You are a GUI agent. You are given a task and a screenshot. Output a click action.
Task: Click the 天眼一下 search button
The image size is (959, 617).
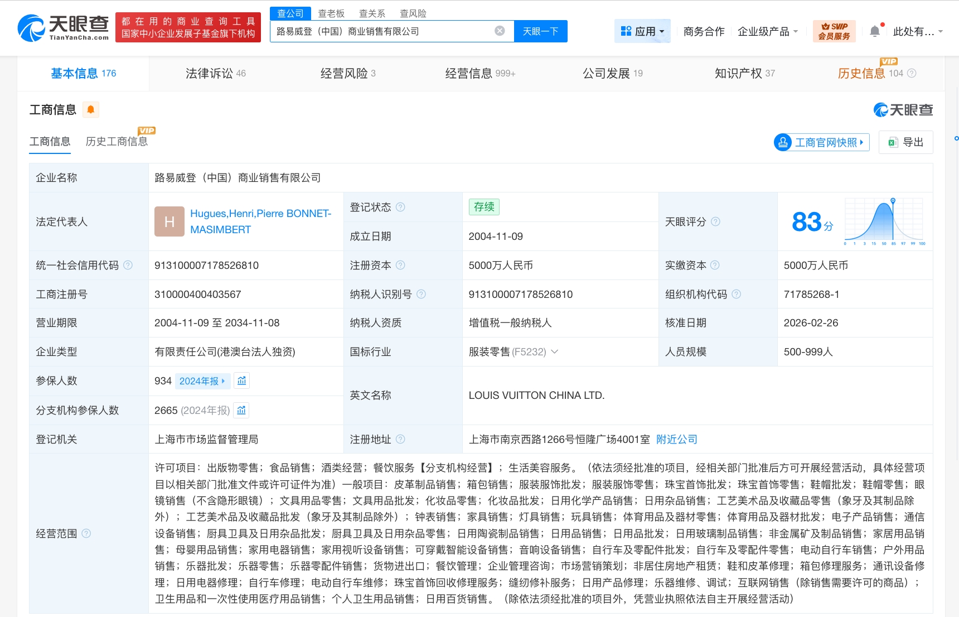coord(540,31)
